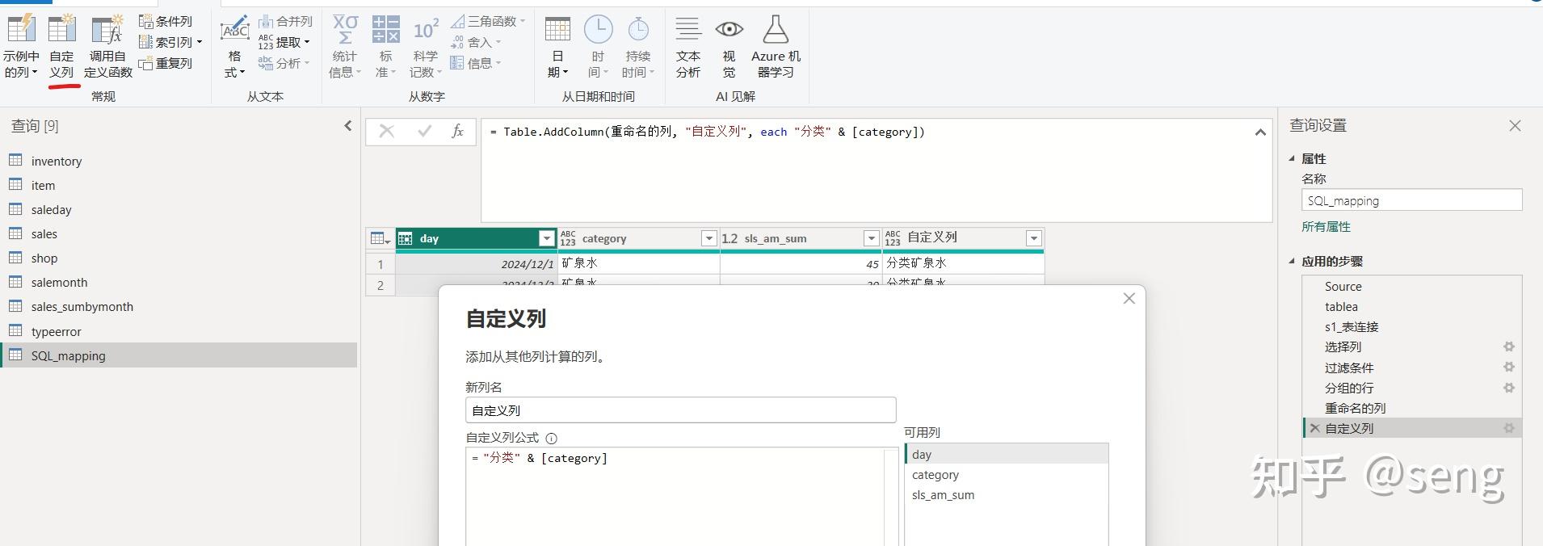This screenshot has width=1543, height=546.
Task: Click the query Name field SQL_mapping
Action: [x=1412, y=201]
